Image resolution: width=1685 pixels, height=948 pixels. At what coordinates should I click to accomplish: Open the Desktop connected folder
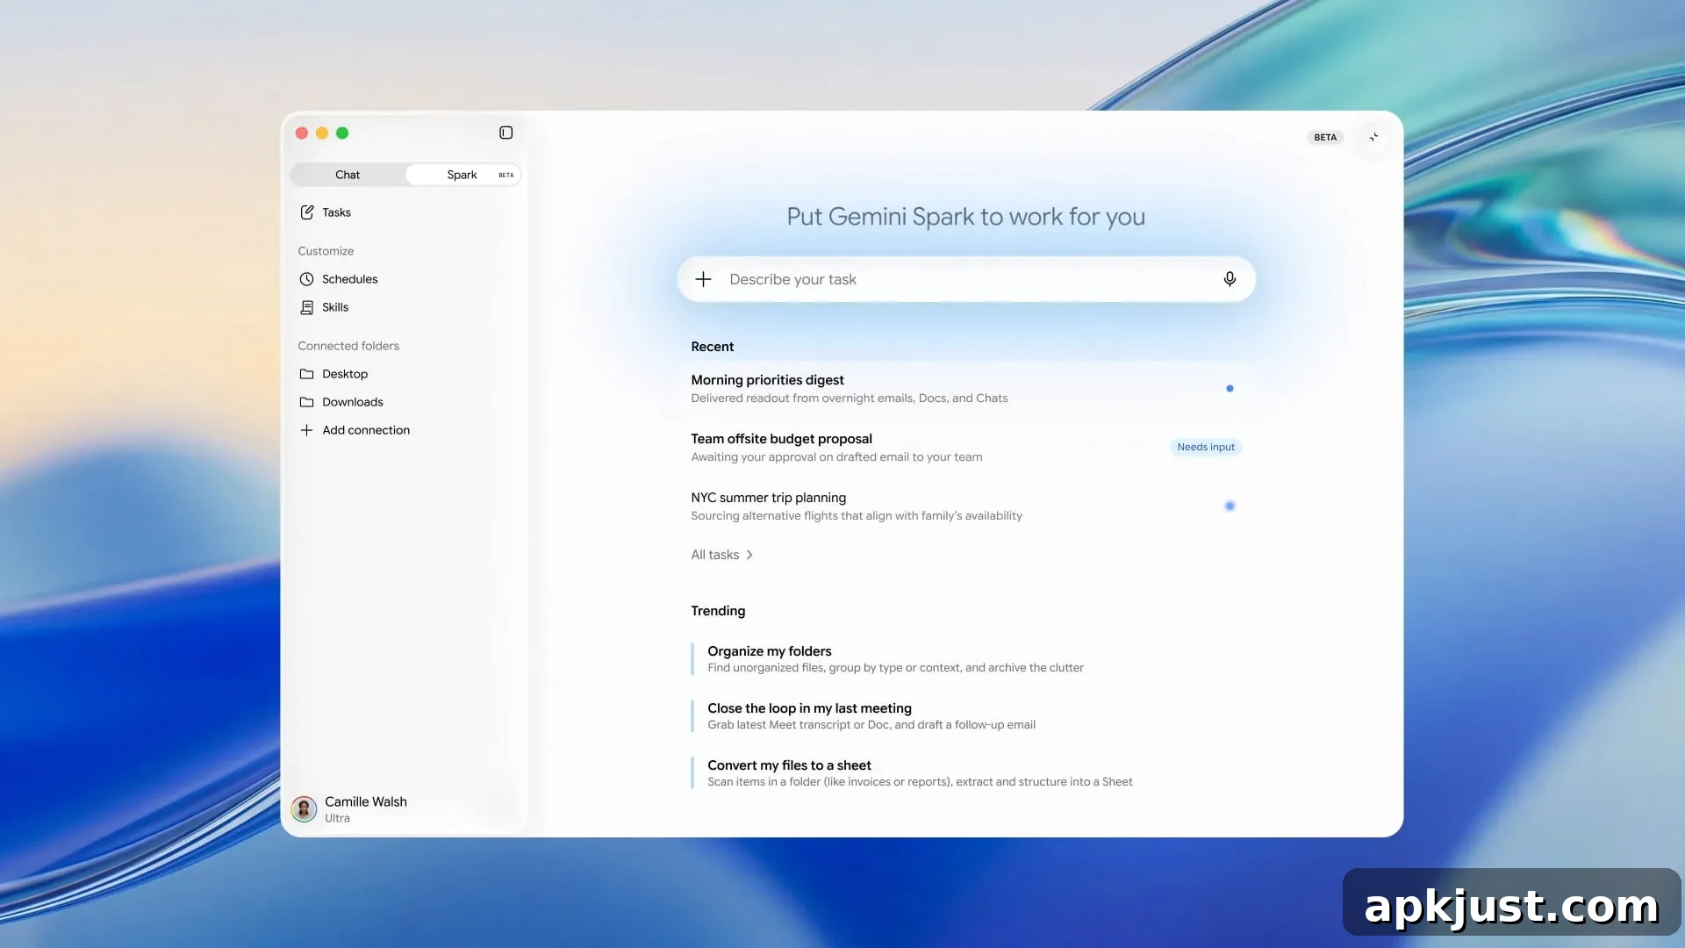[345, 374]
